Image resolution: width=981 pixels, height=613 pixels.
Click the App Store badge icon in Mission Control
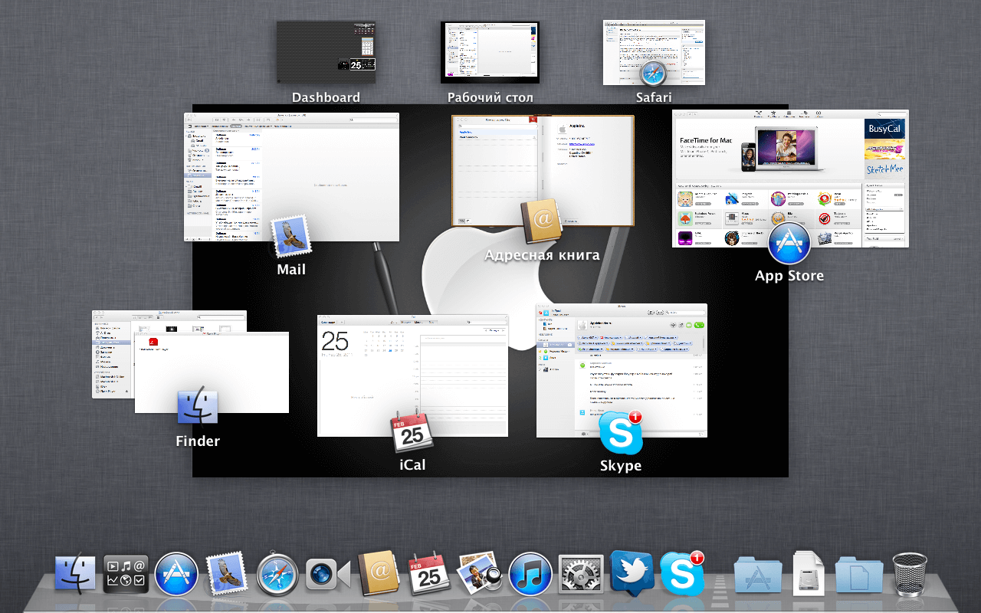point(789,244)
